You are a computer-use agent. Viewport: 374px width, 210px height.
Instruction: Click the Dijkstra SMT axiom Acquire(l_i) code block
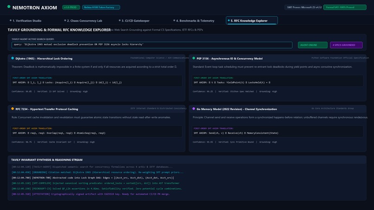tap(97, 81)
